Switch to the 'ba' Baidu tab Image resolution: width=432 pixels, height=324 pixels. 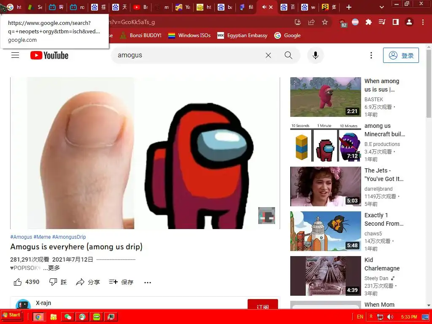225,7
